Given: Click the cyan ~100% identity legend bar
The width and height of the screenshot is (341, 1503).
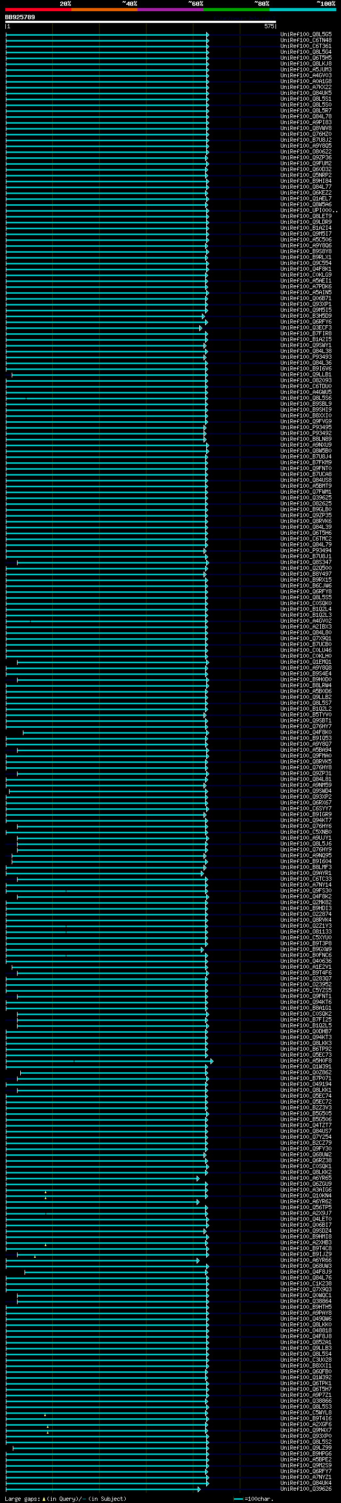Looking at the screenshot, I should click(303, 10).
